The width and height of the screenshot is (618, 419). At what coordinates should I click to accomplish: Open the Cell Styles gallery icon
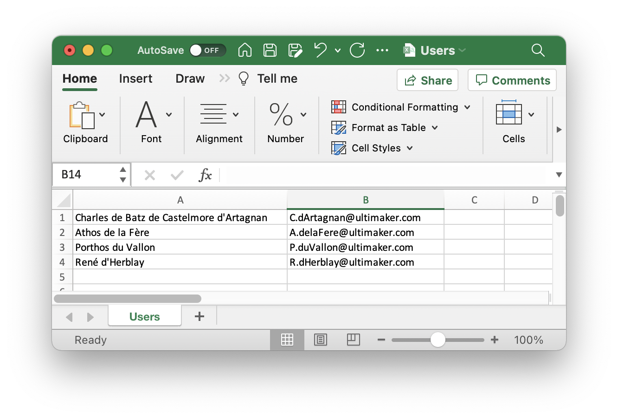(339, 148)
